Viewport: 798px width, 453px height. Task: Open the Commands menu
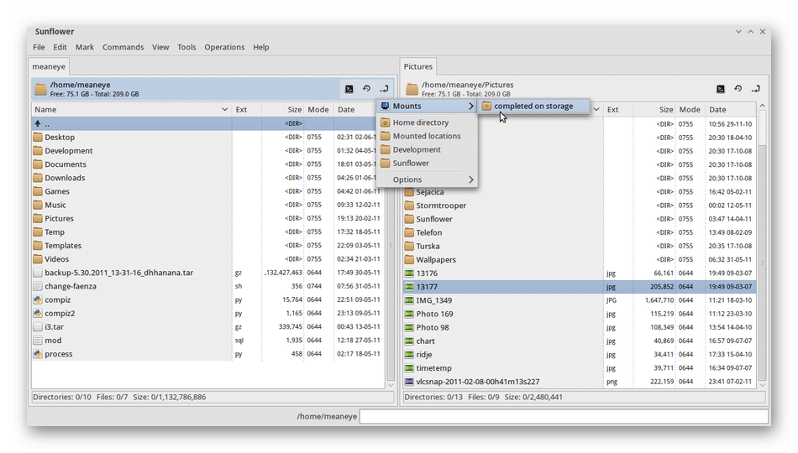pyautogui.click(x=123, y=47)
